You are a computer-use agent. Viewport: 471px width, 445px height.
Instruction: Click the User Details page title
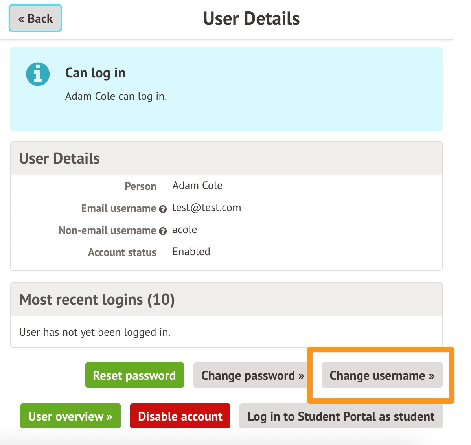(x=251, y=18)
